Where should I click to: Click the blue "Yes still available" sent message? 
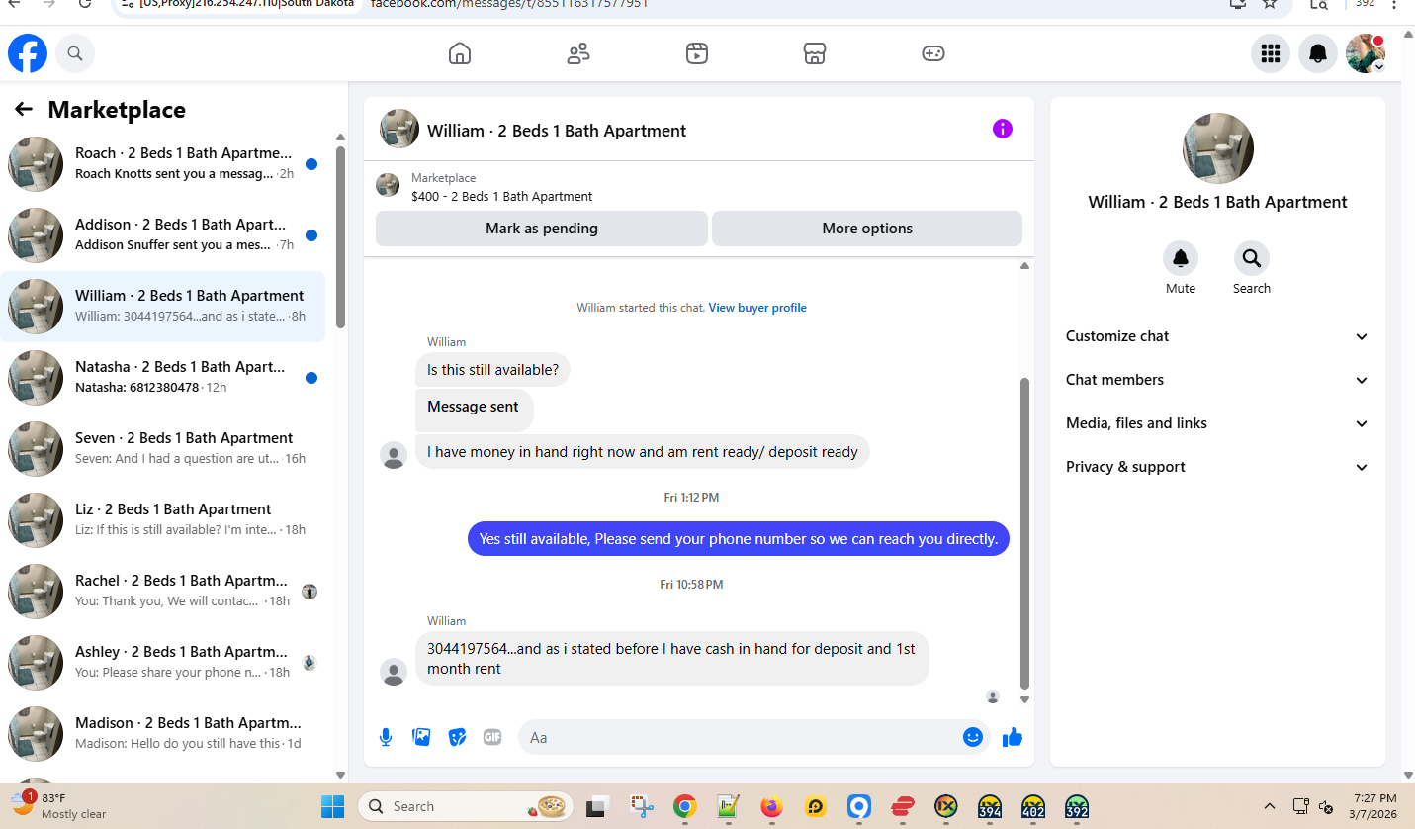[x=739, y=539]
